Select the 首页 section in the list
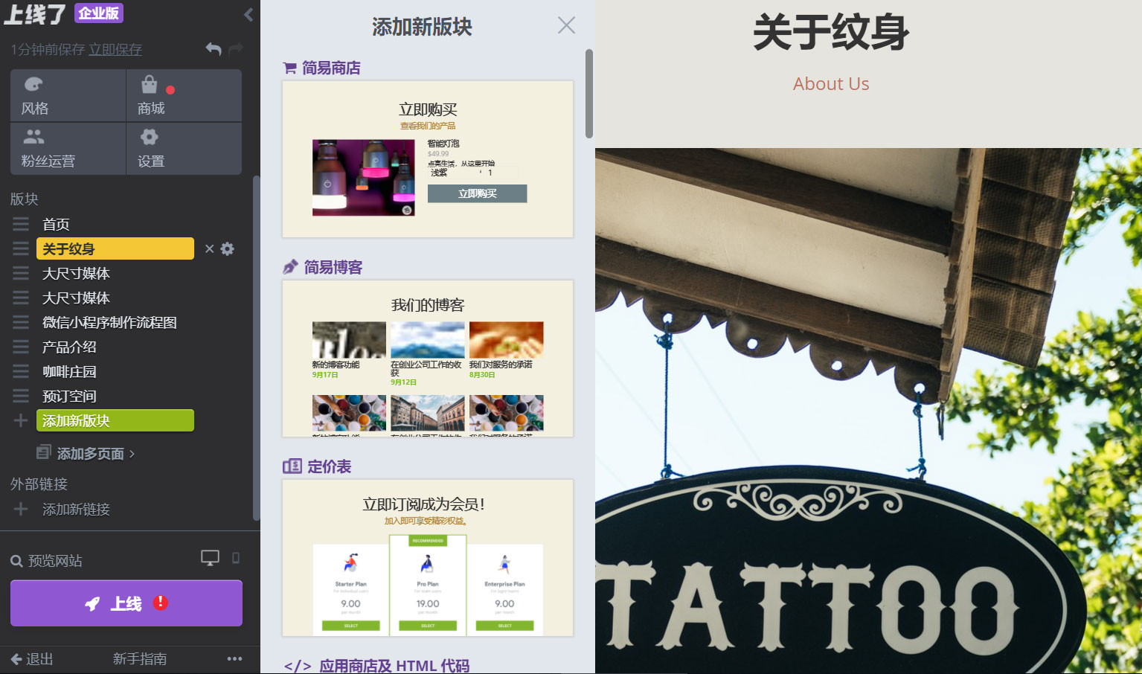The width and height of the screenshot is (1142, 674). [x=57, y=224]
